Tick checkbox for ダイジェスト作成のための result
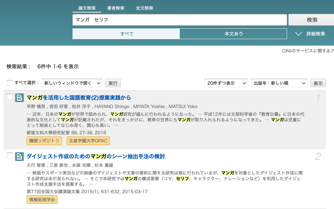The width and height of the screenshot is (334, 209). [10, 156]
